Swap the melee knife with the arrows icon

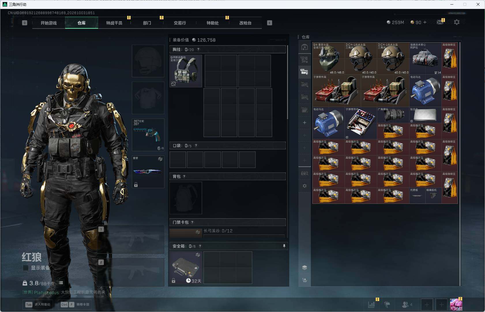[160, 159]
